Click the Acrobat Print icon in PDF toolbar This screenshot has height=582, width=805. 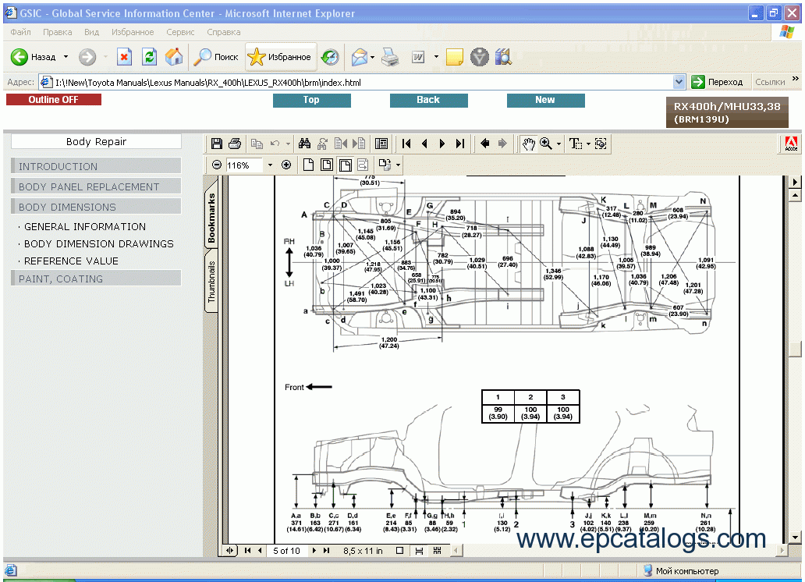tap(235, 144)
